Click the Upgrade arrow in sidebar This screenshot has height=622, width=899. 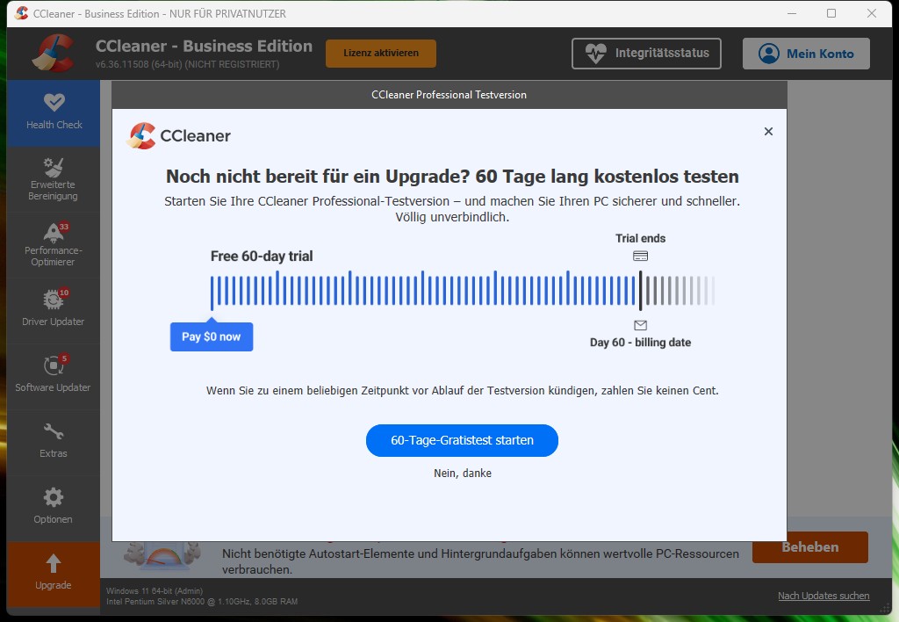(x=54, y=563)
